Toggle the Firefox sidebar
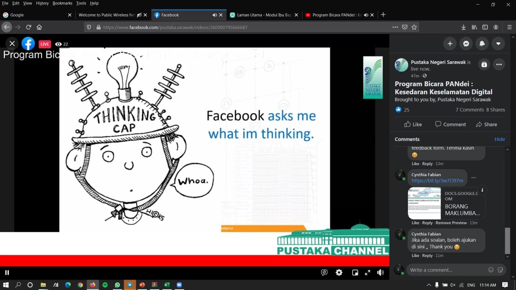516x290 pixels. click(485, 27)
